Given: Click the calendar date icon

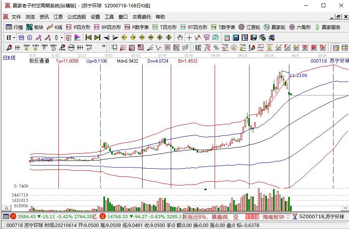Looking at the screenshot, I should 227,38.
